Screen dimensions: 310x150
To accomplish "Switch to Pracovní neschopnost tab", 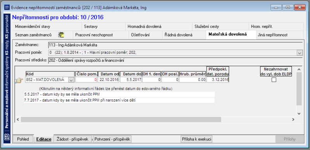I will (101, 35).
